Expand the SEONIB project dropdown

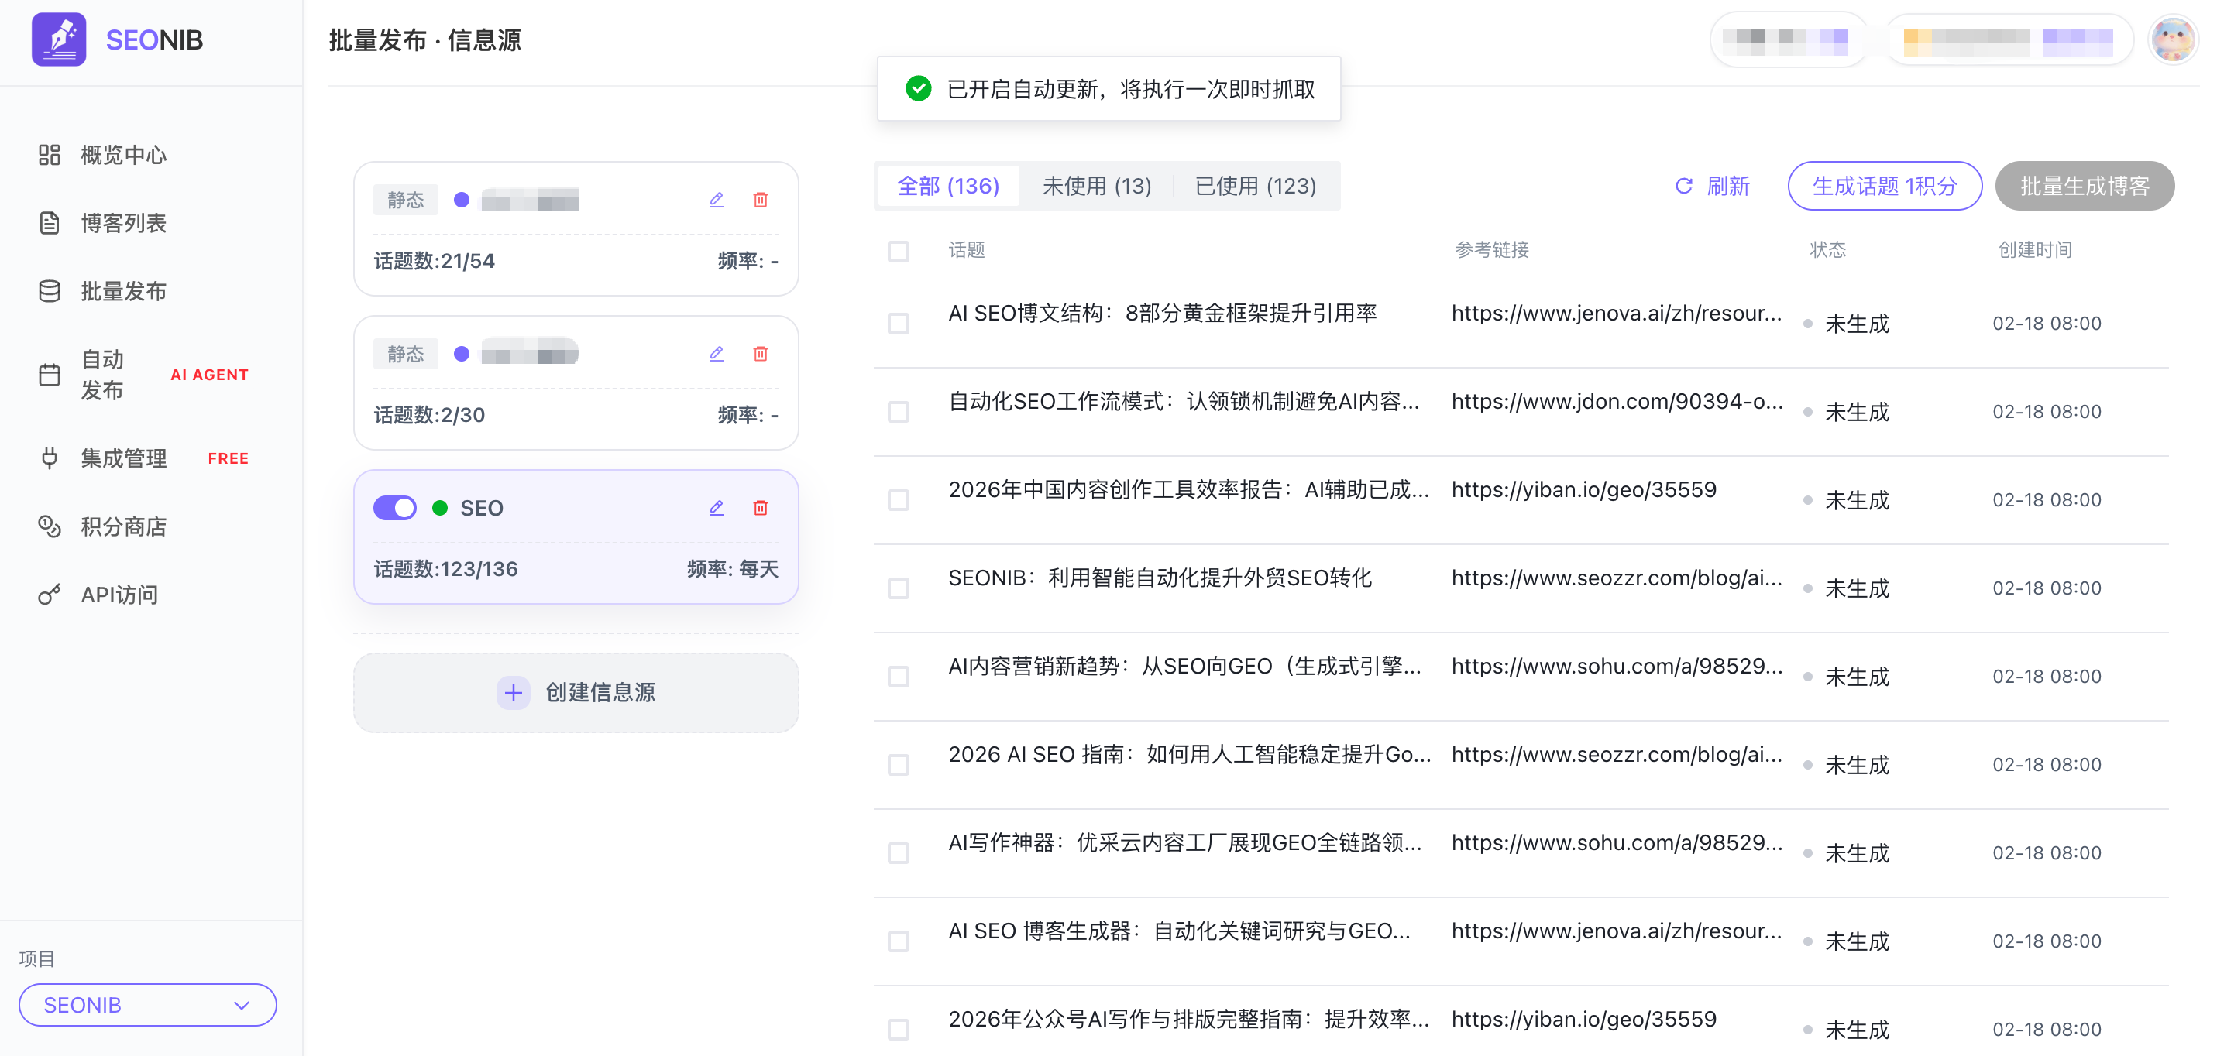coord(147,1004)
